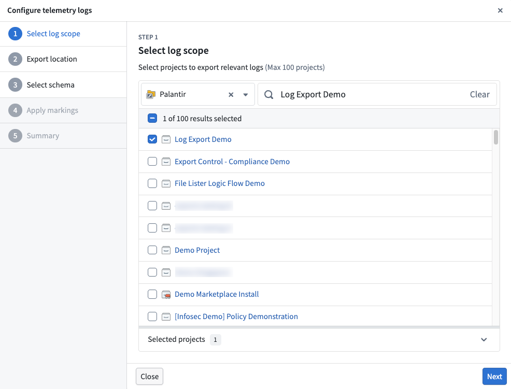Click the step 5 number badge
The image size is (511, 389).
pyautogui.click(x=15, y=136)
